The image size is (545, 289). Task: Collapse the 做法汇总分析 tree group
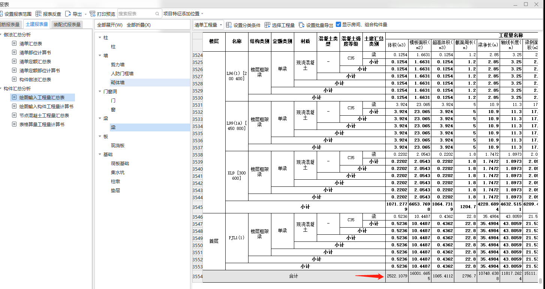tap(1, 34)
